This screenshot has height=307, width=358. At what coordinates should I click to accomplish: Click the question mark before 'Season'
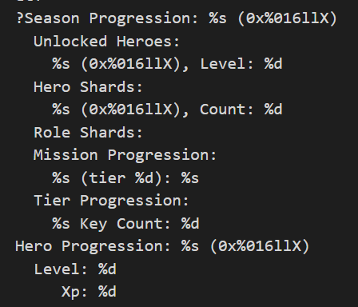click(20, 18)
